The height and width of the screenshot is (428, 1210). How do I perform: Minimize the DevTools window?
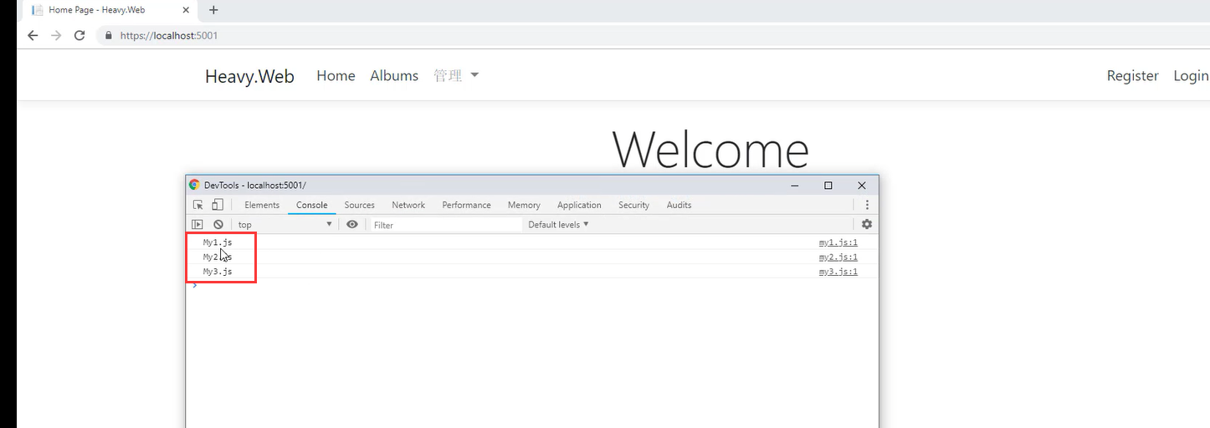[x=794, y=186]
